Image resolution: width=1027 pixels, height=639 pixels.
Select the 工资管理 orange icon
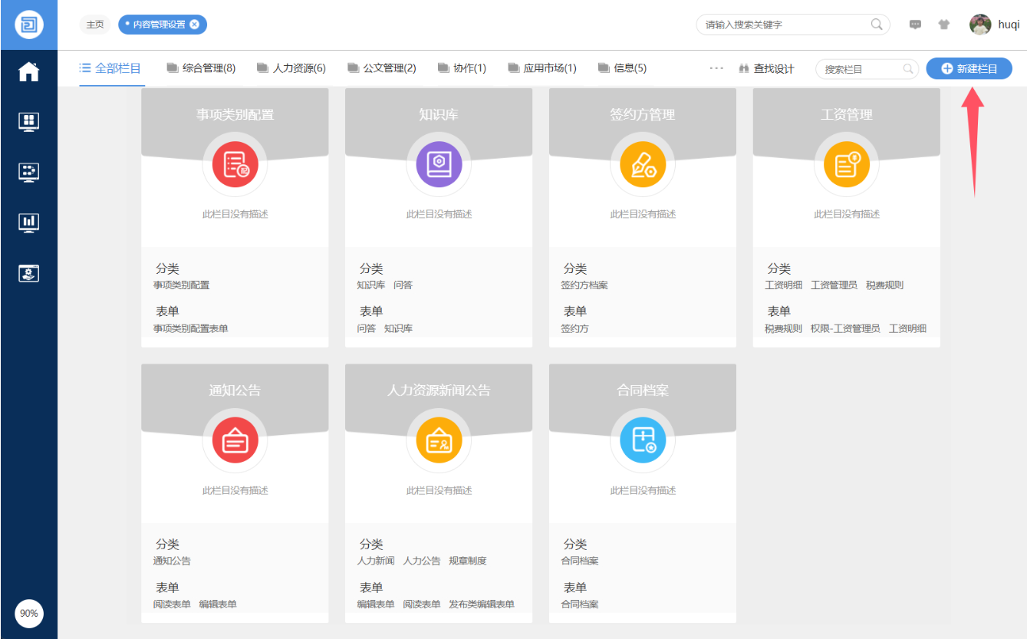coord(846,164)
